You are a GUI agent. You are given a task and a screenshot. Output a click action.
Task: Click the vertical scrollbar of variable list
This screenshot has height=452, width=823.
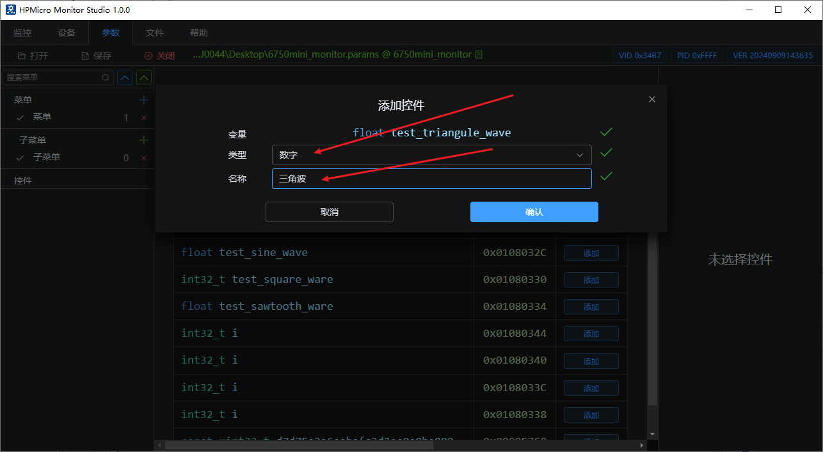653,320
